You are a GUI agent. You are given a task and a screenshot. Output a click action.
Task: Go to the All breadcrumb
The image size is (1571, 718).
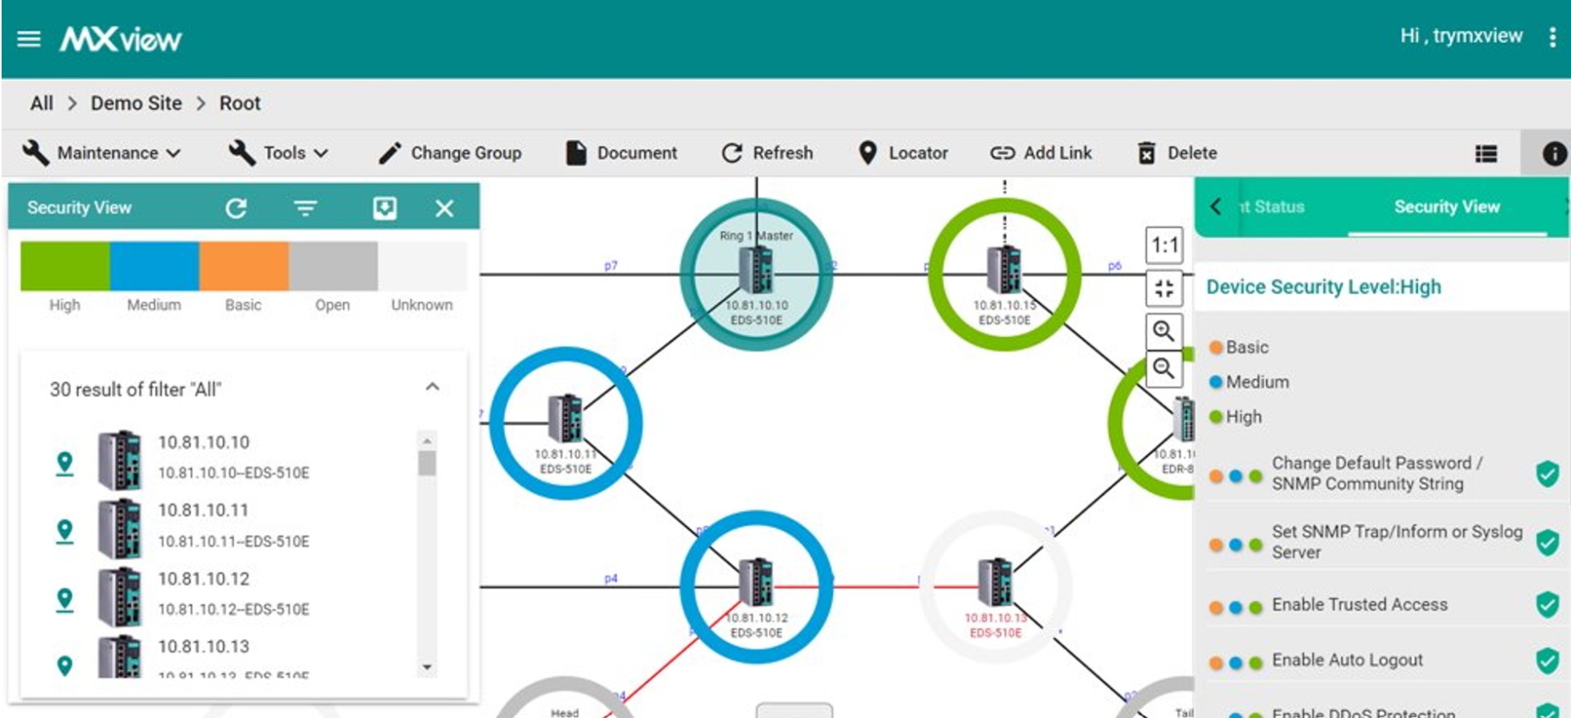click(x=42, y=104)
